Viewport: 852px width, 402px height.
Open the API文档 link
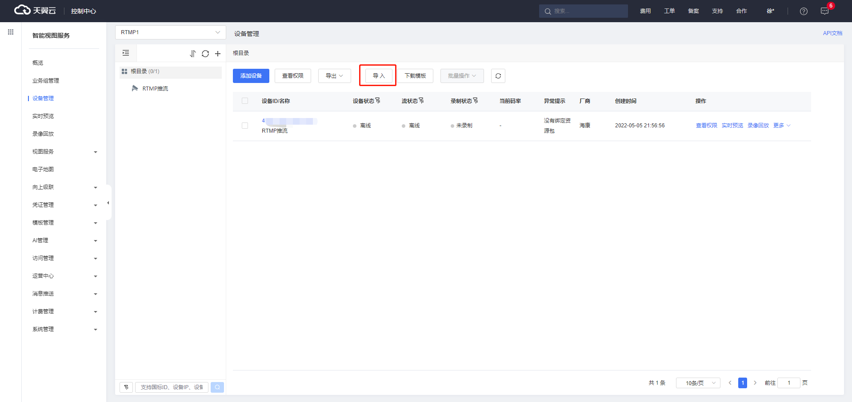coord(832,33)
